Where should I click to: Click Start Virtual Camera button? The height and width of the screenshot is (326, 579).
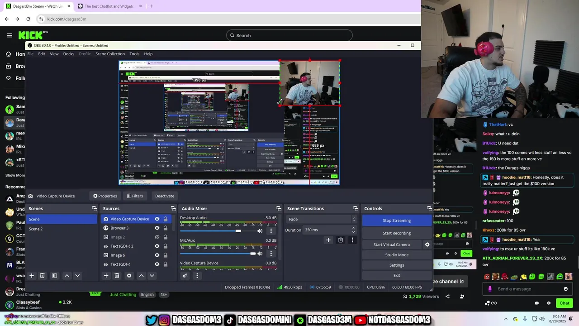(392, 244)
